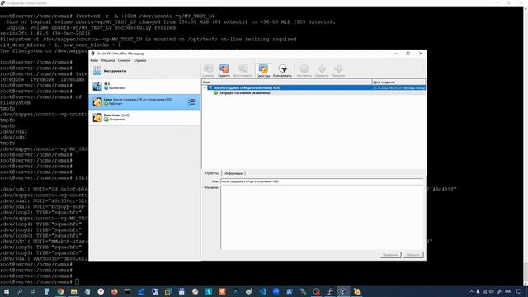Image resolution: width=528 pixels, height=297 pixels.
Task: Open the Справка menu in VirtualBox
Action: pyautogui.click(x=139, y=60)
